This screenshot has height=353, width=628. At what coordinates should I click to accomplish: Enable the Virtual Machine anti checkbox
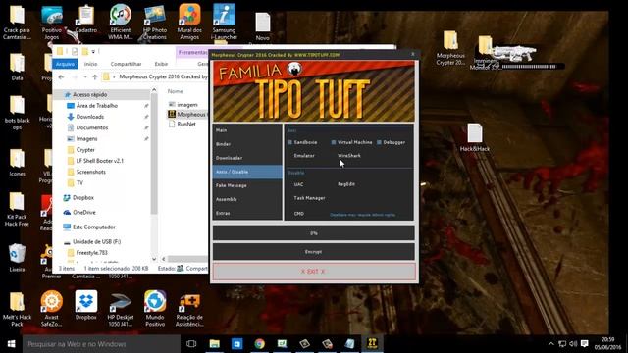click(x=334, y=142)
